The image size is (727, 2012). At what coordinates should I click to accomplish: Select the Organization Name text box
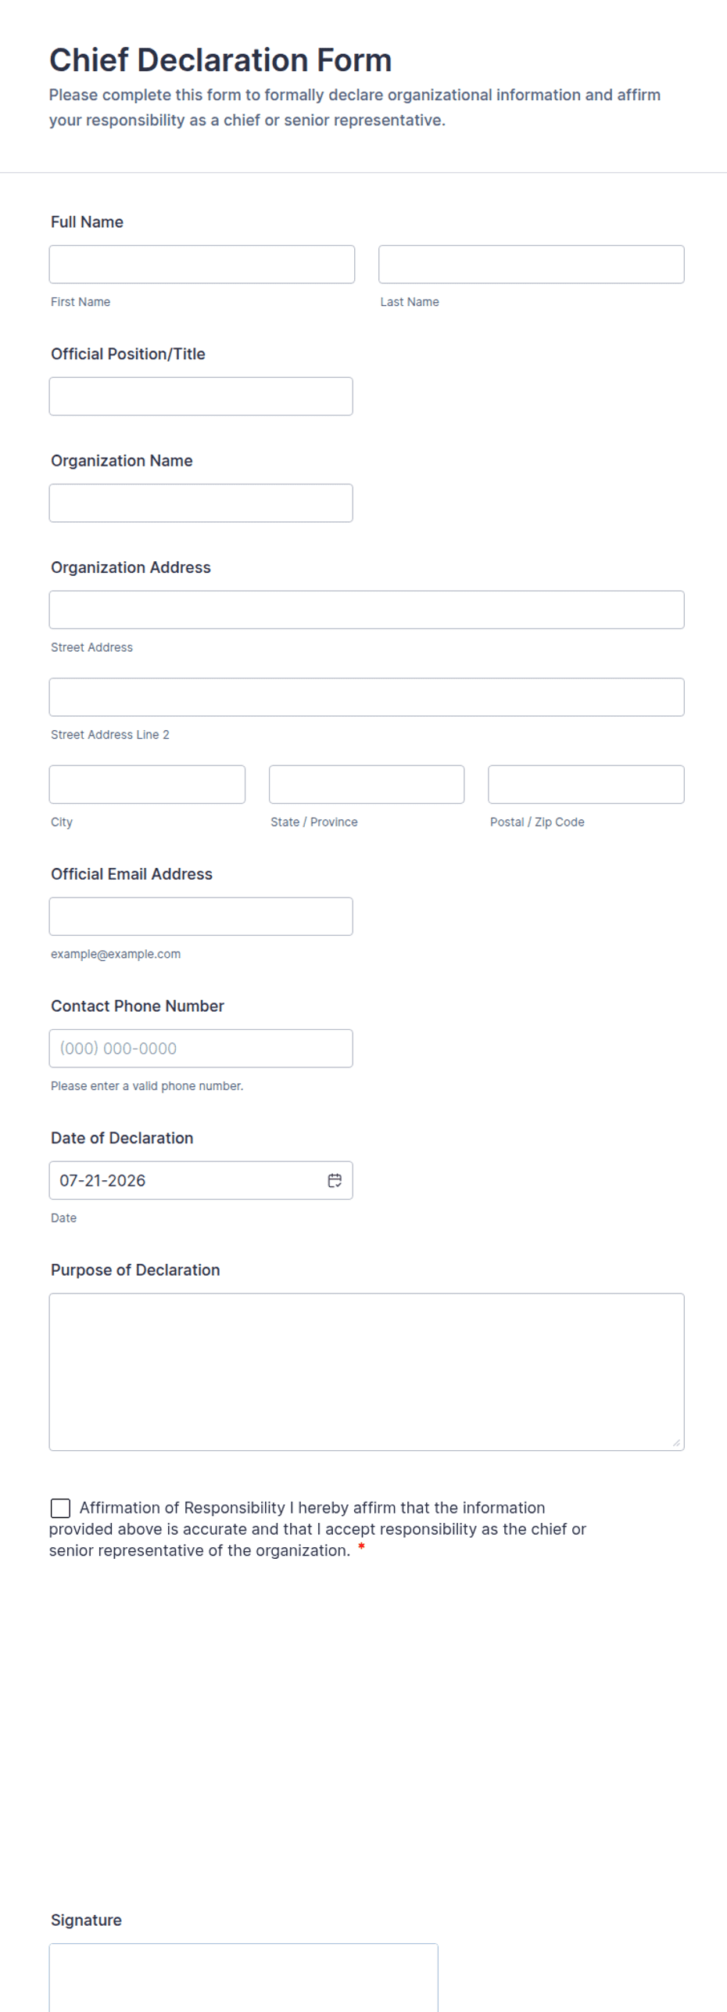click(x=201, y=503)
